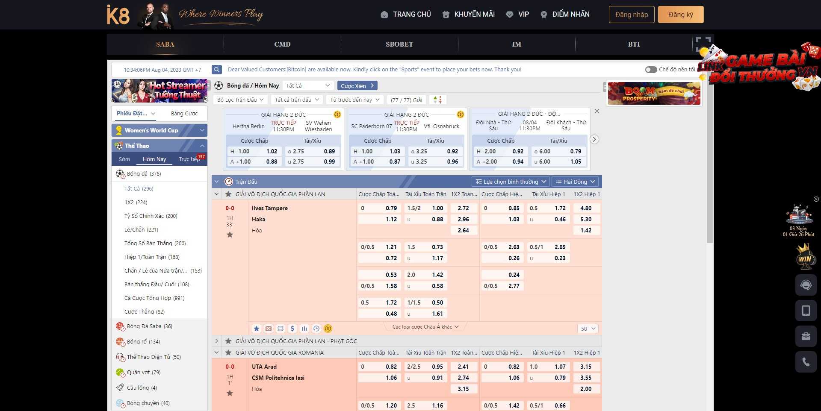Go to TRANG CHỦ menu
821x411 pixels.
tap(406, 14)
